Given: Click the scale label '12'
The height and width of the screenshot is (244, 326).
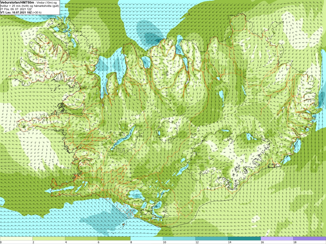Looking at the screenshot, I should [197, 242].
